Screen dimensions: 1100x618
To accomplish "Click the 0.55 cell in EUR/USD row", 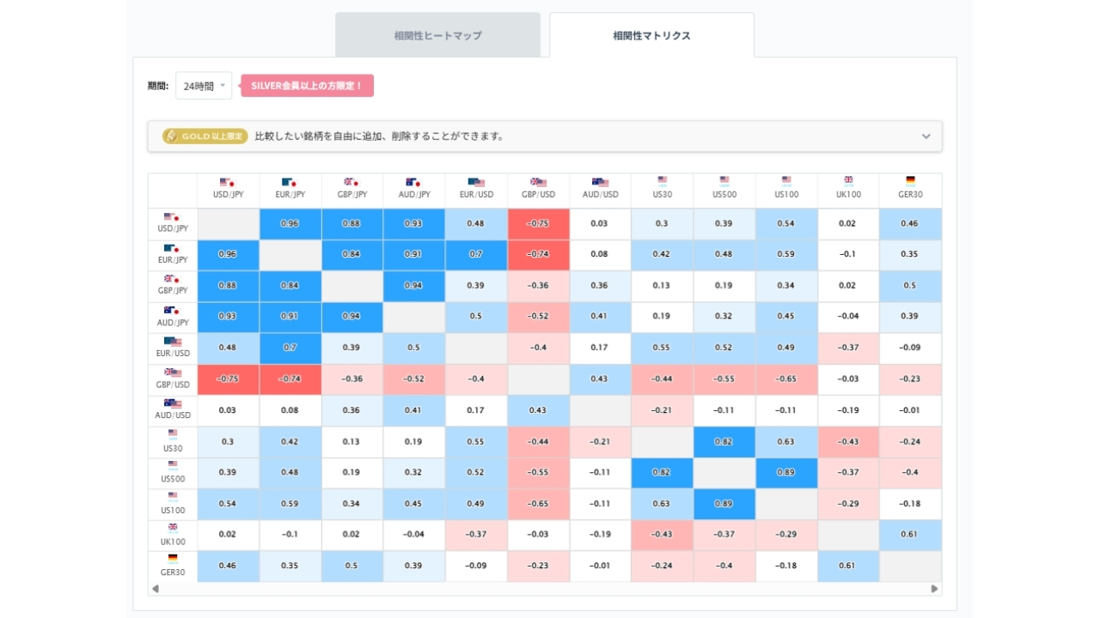I will pyautogui.click(x=663, y=348).
